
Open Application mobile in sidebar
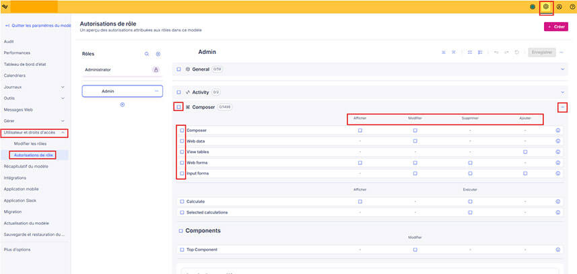click(21, 189)
